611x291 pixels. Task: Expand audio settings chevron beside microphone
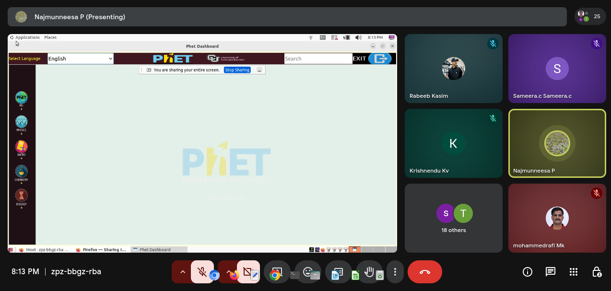tap(182, 272)
